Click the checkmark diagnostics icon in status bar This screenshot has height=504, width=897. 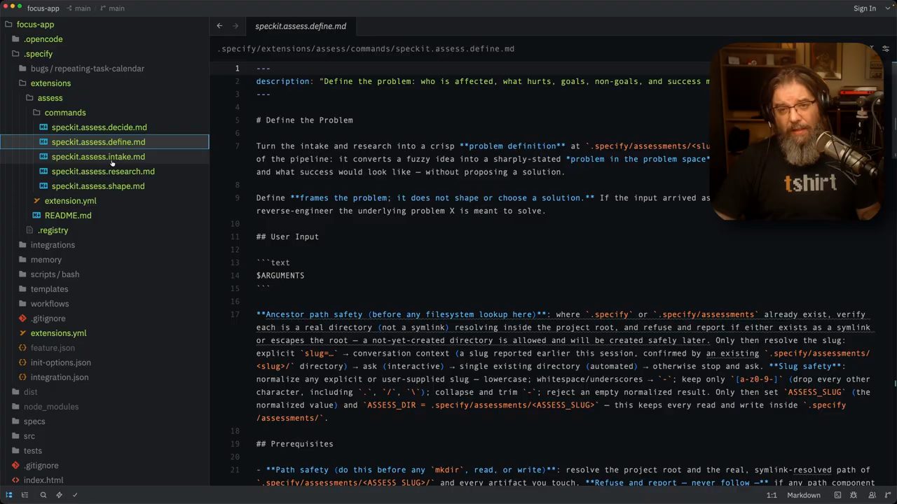click(x=75, y=495)
